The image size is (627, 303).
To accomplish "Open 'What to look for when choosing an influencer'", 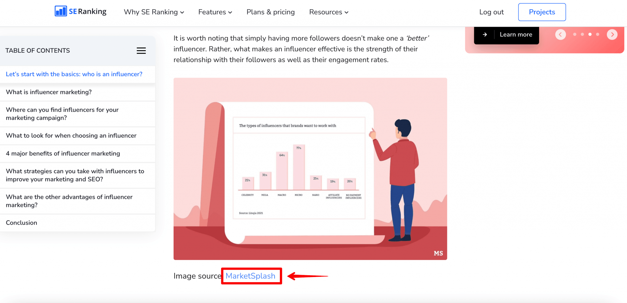I will [71, 136].
